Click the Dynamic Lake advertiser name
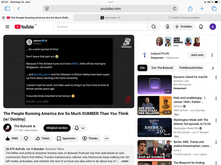Screen dimensions: 221x165 point(181,81)
